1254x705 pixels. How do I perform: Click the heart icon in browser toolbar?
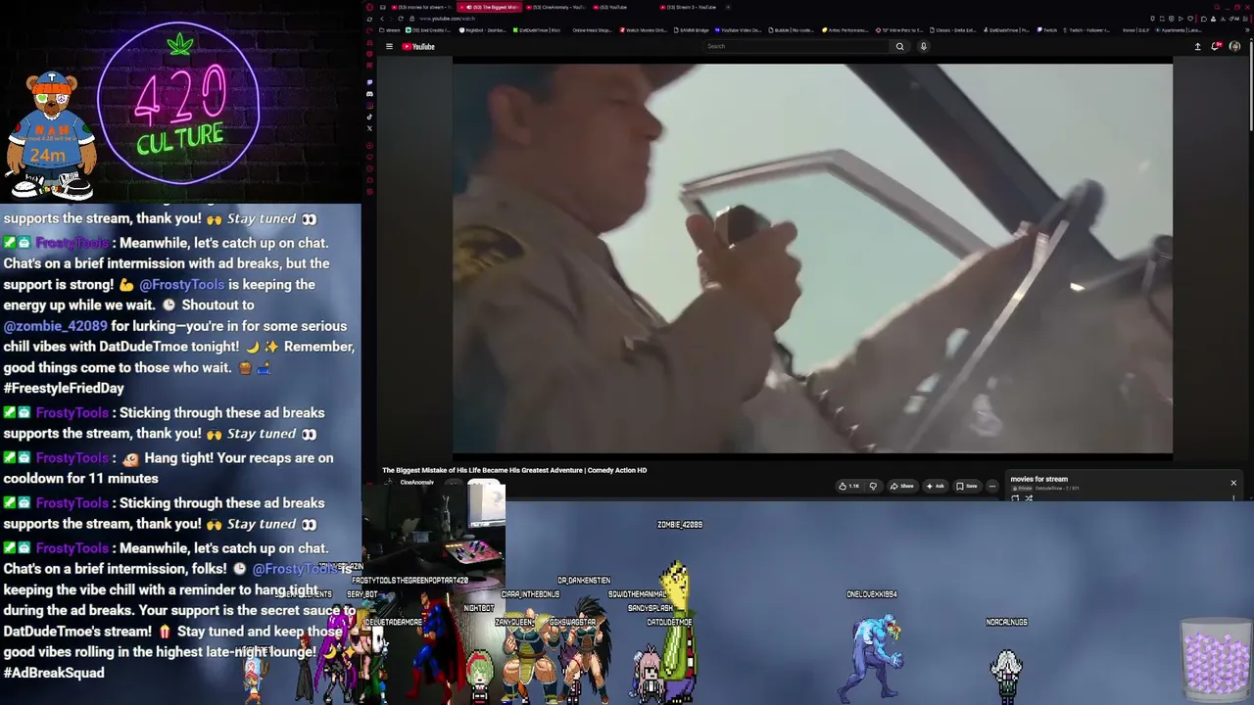pyautogui.click(x=1189, y=19)
